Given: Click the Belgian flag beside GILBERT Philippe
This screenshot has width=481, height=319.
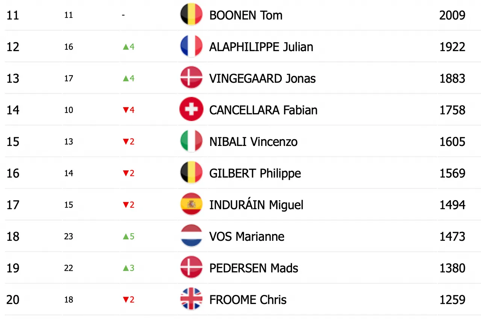Looking at the screenshot, I should coord(192,173).
